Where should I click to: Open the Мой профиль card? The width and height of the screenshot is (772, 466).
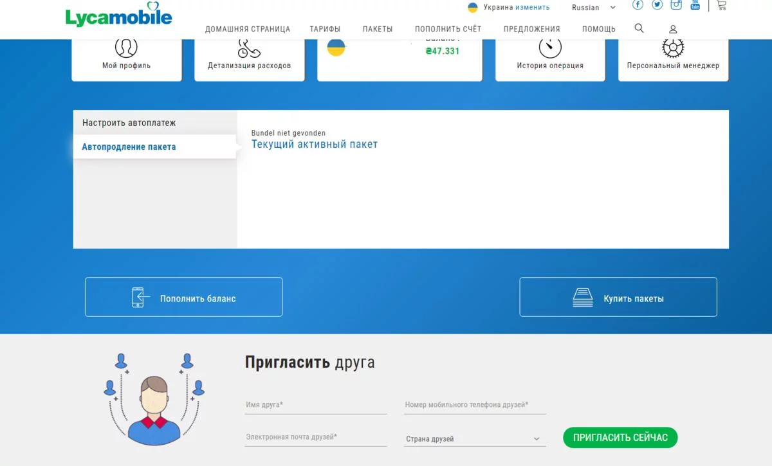point(127,60)
